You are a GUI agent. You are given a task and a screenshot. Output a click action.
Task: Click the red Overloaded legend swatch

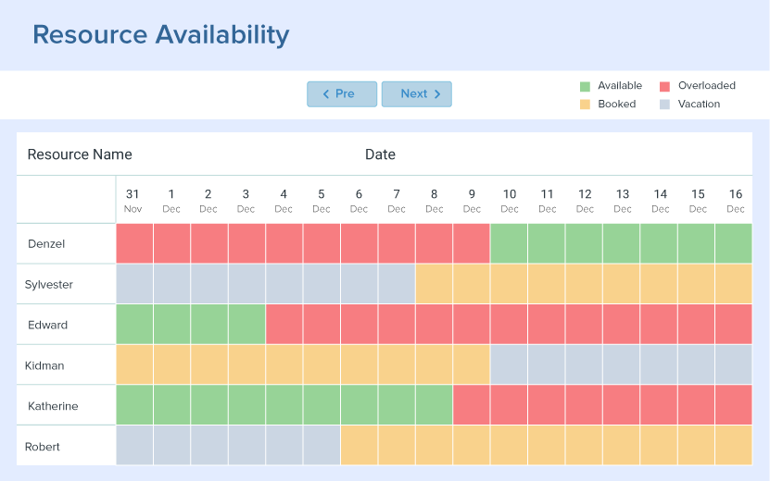point(664,86)
